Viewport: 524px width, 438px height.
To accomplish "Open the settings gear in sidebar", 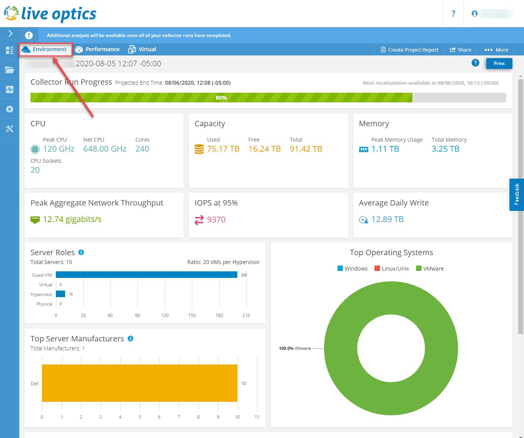I will 10,109.
